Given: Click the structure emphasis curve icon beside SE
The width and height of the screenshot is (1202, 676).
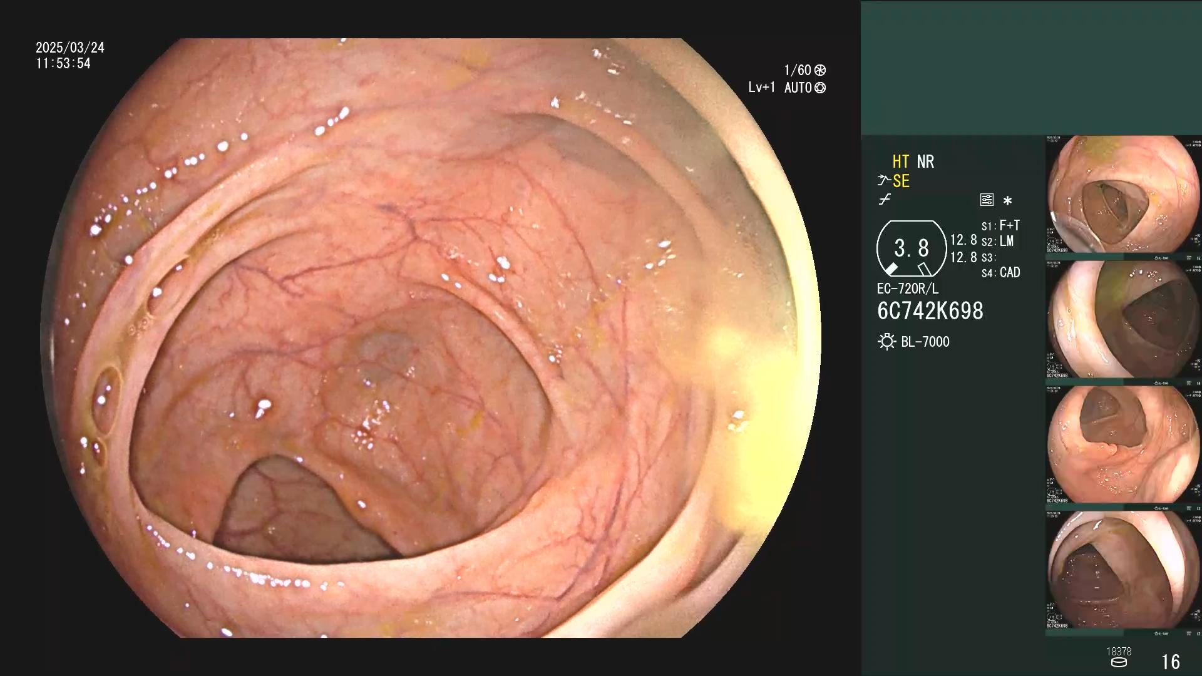Looking at the screenshot, I should click(x=884, y=181).
